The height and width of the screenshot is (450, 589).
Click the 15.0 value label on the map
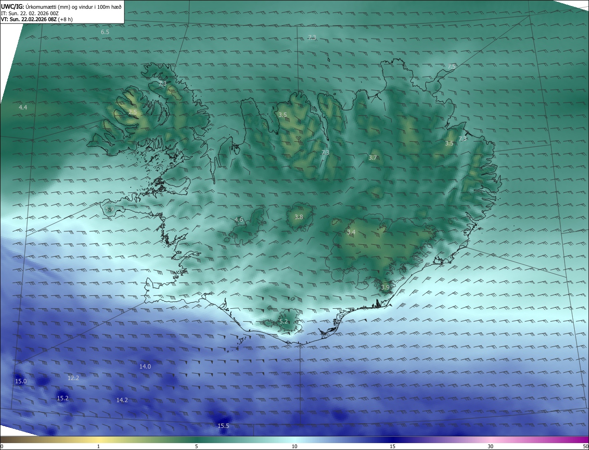point(21,381)
